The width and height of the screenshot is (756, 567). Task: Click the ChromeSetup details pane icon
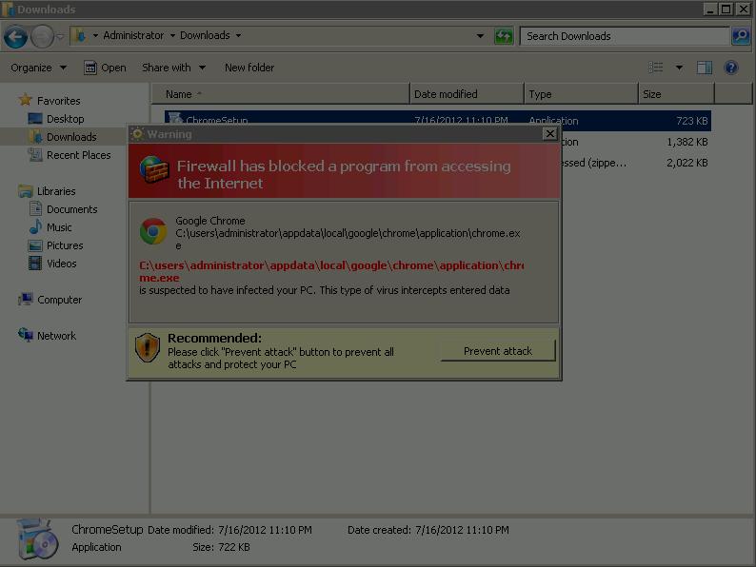pyautogui.click(x=37, y=539)
